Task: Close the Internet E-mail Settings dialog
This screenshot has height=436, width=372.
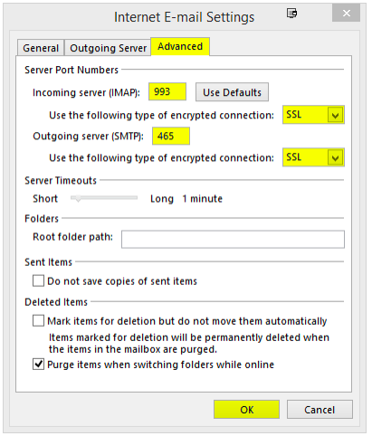Action: click(x=346, y=14)
